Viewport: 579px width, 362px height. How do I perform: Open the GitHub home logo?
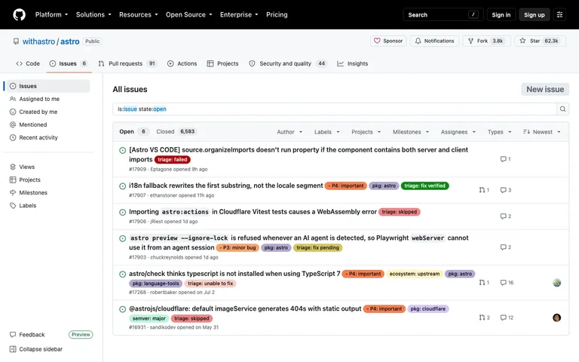click(19, 15)
